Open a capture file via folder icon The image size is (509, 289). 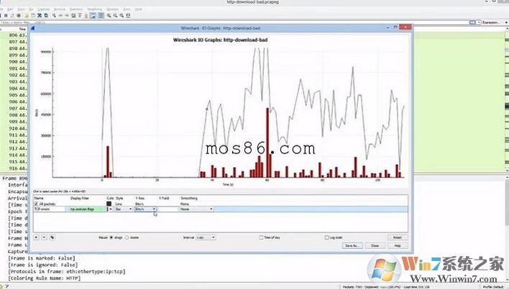click(27, 16)
